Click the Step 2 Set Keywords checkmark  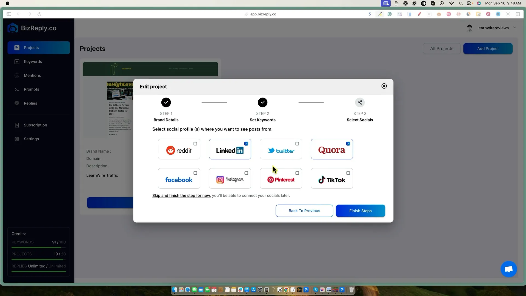click(x=262, y=103)
